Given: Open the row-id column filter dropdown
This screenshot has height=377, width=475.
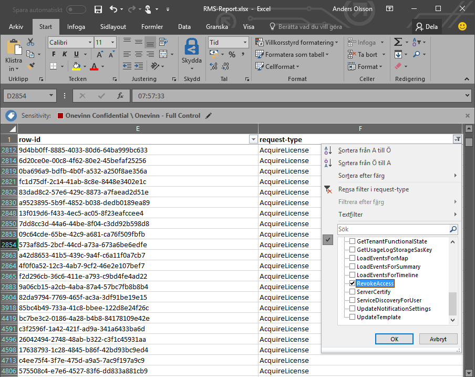Looking at the screenshot, I should pyautogui.click(x=253, y=139).
